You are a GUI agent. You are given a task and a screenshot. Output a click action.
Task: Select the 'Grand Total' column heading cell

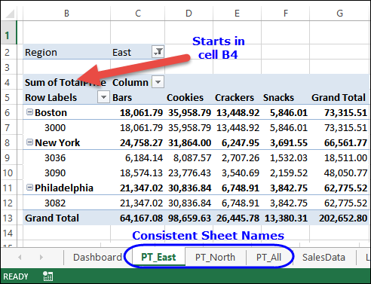point(340,97)
